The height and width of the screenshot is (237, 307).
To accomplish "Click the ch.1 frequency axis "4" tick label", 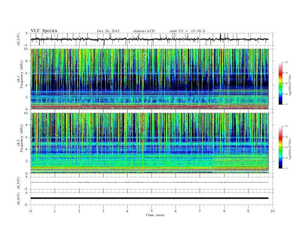I will tap(27, 85).
